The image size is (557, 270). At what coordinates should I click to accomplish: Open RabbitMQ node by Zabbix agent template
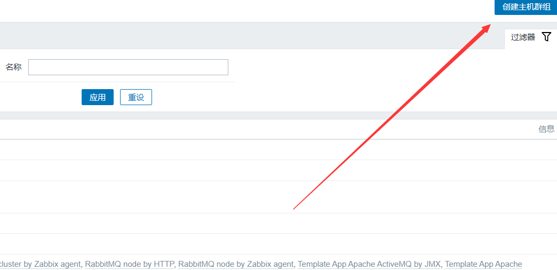(x=236, y=264)
